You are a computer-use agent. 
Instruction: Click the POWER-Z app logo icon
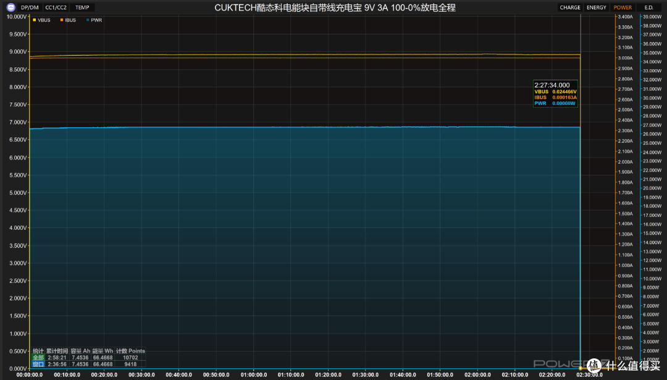tap(11, 7)
